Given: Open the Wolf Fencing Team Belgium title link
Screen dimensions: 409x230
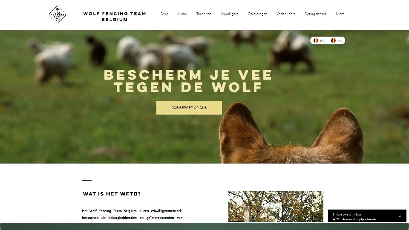Looking at the screenshot, I should pyautogui.click(x=115, y=17).
